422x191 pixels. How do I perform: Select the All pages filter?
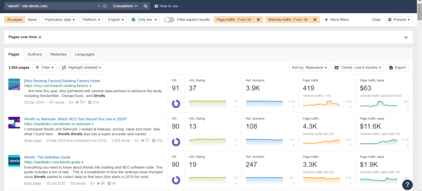[x=15, y=20]
